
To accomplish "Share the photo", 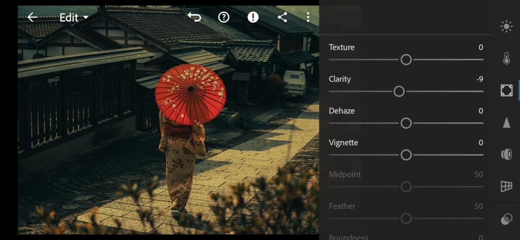I will click(282, 17).
